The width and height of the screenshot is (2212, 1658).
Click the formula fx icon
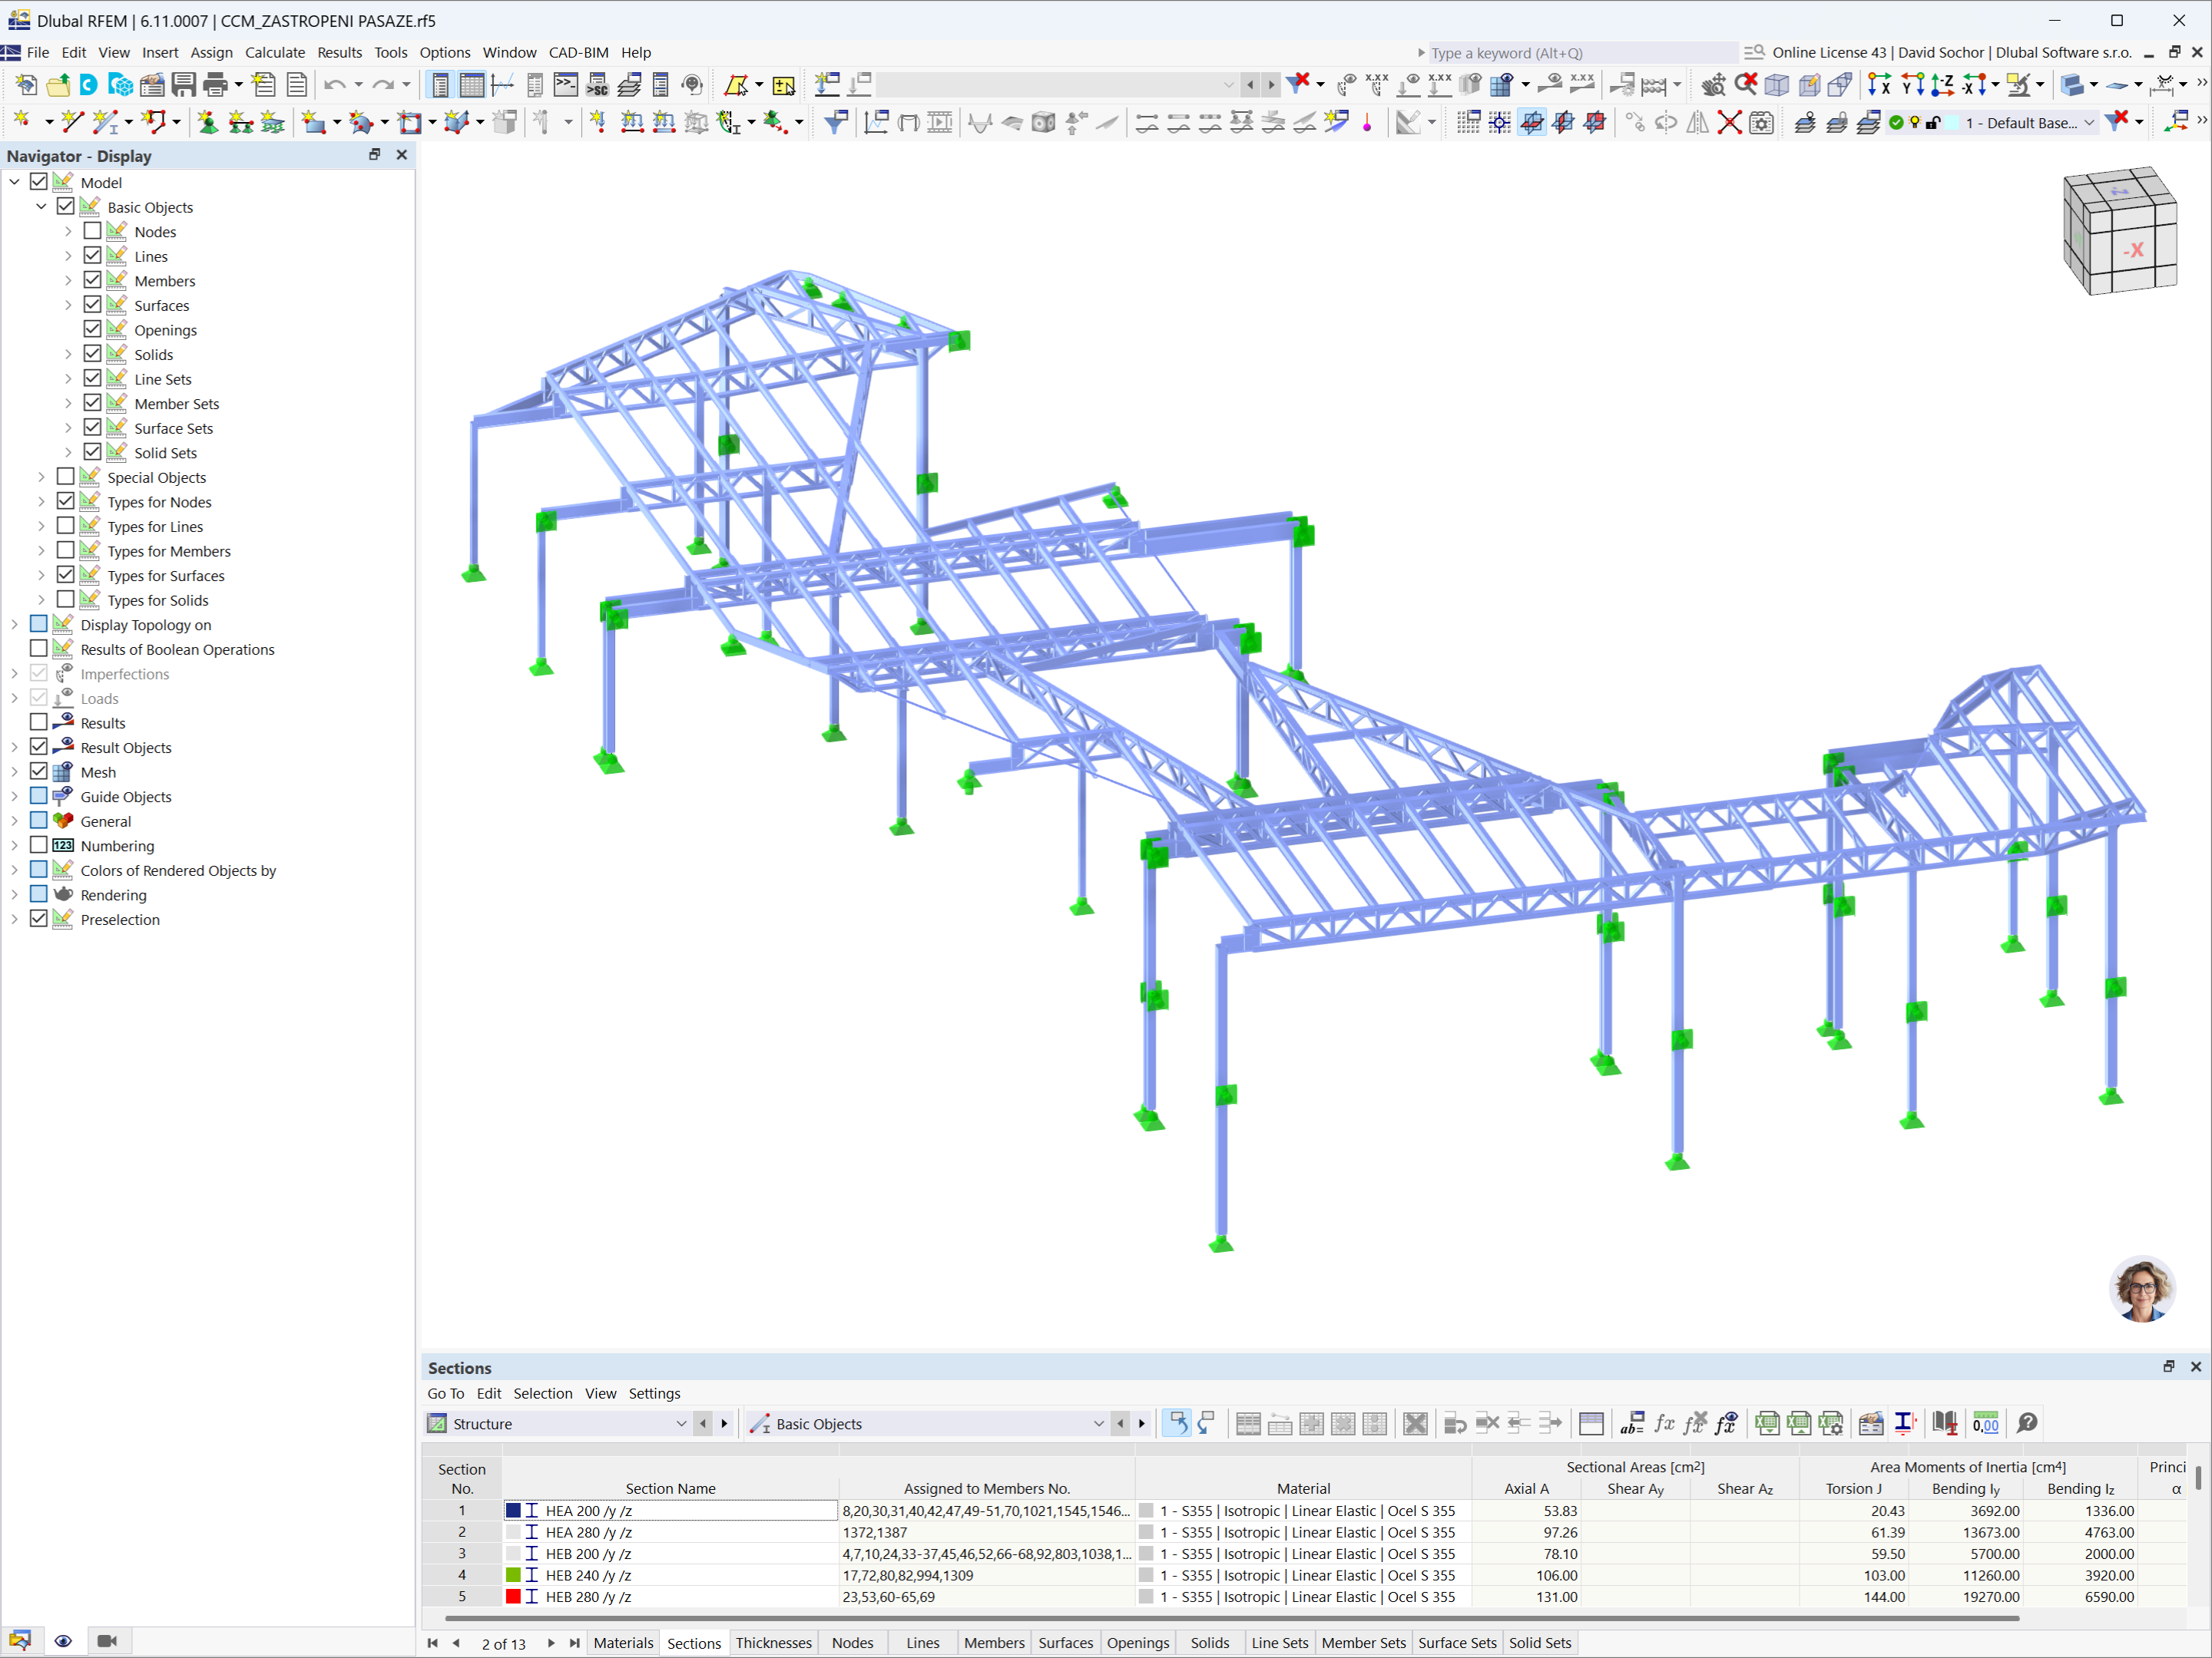(x=1664, y=1423)
